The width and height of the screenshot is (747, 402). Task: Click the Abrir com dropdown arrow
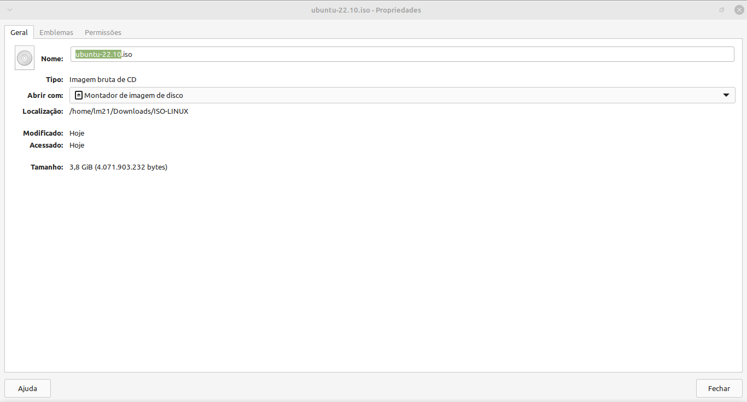(x=726, y=95)
